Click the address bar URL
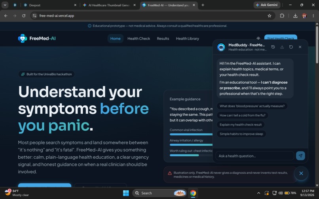 pos(57,16)
